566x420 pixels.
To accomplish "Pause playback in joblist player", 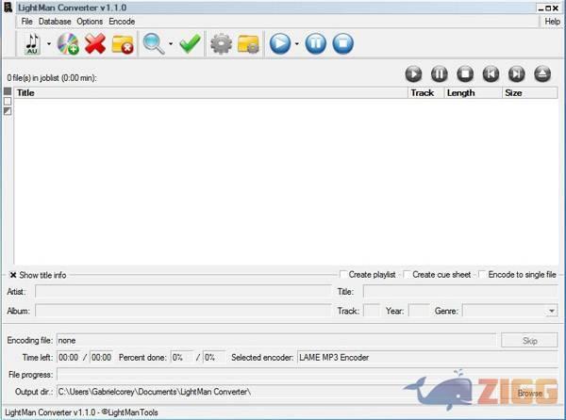I will pyautogui.click(x=440, y=74).
